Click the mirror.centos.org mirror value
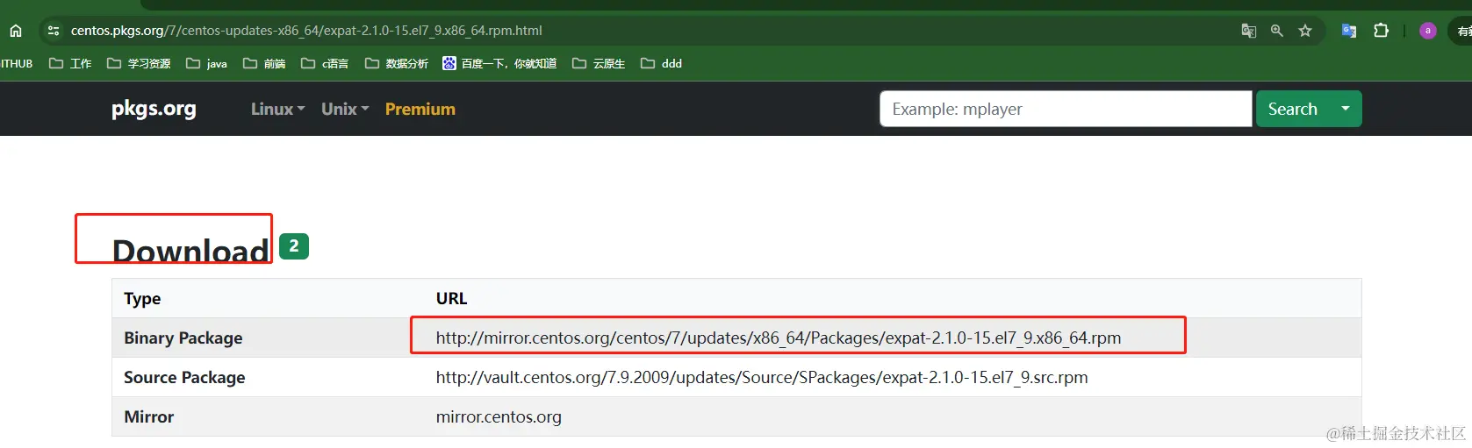The image size is (1472, 448). (x=499, y=416)
